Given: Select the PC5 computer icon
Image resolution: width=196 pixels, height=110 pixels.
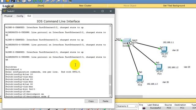Looking at the screenshot, I should [x=140, y=79].
